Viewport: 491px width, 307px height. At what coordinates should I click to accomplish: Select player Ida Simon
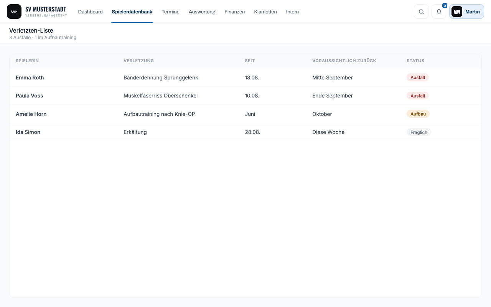coord(28,132)
